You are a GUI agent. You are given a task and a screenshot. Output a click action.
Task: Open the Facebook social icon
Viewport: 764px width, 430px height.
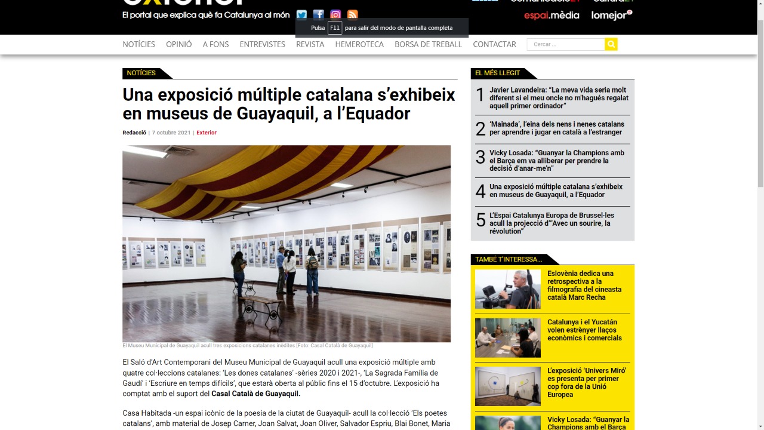[x=319, y=15]
